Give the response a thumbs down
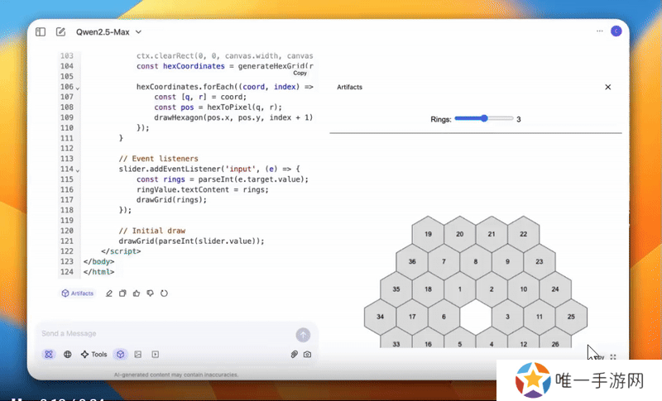This screenshot has width=662, height=401. (150, 294)
